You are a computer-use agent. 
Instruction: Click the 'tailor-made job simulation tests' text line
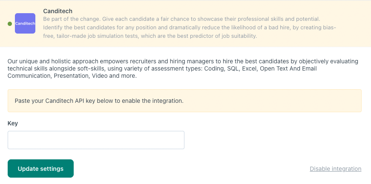point(150,36)
